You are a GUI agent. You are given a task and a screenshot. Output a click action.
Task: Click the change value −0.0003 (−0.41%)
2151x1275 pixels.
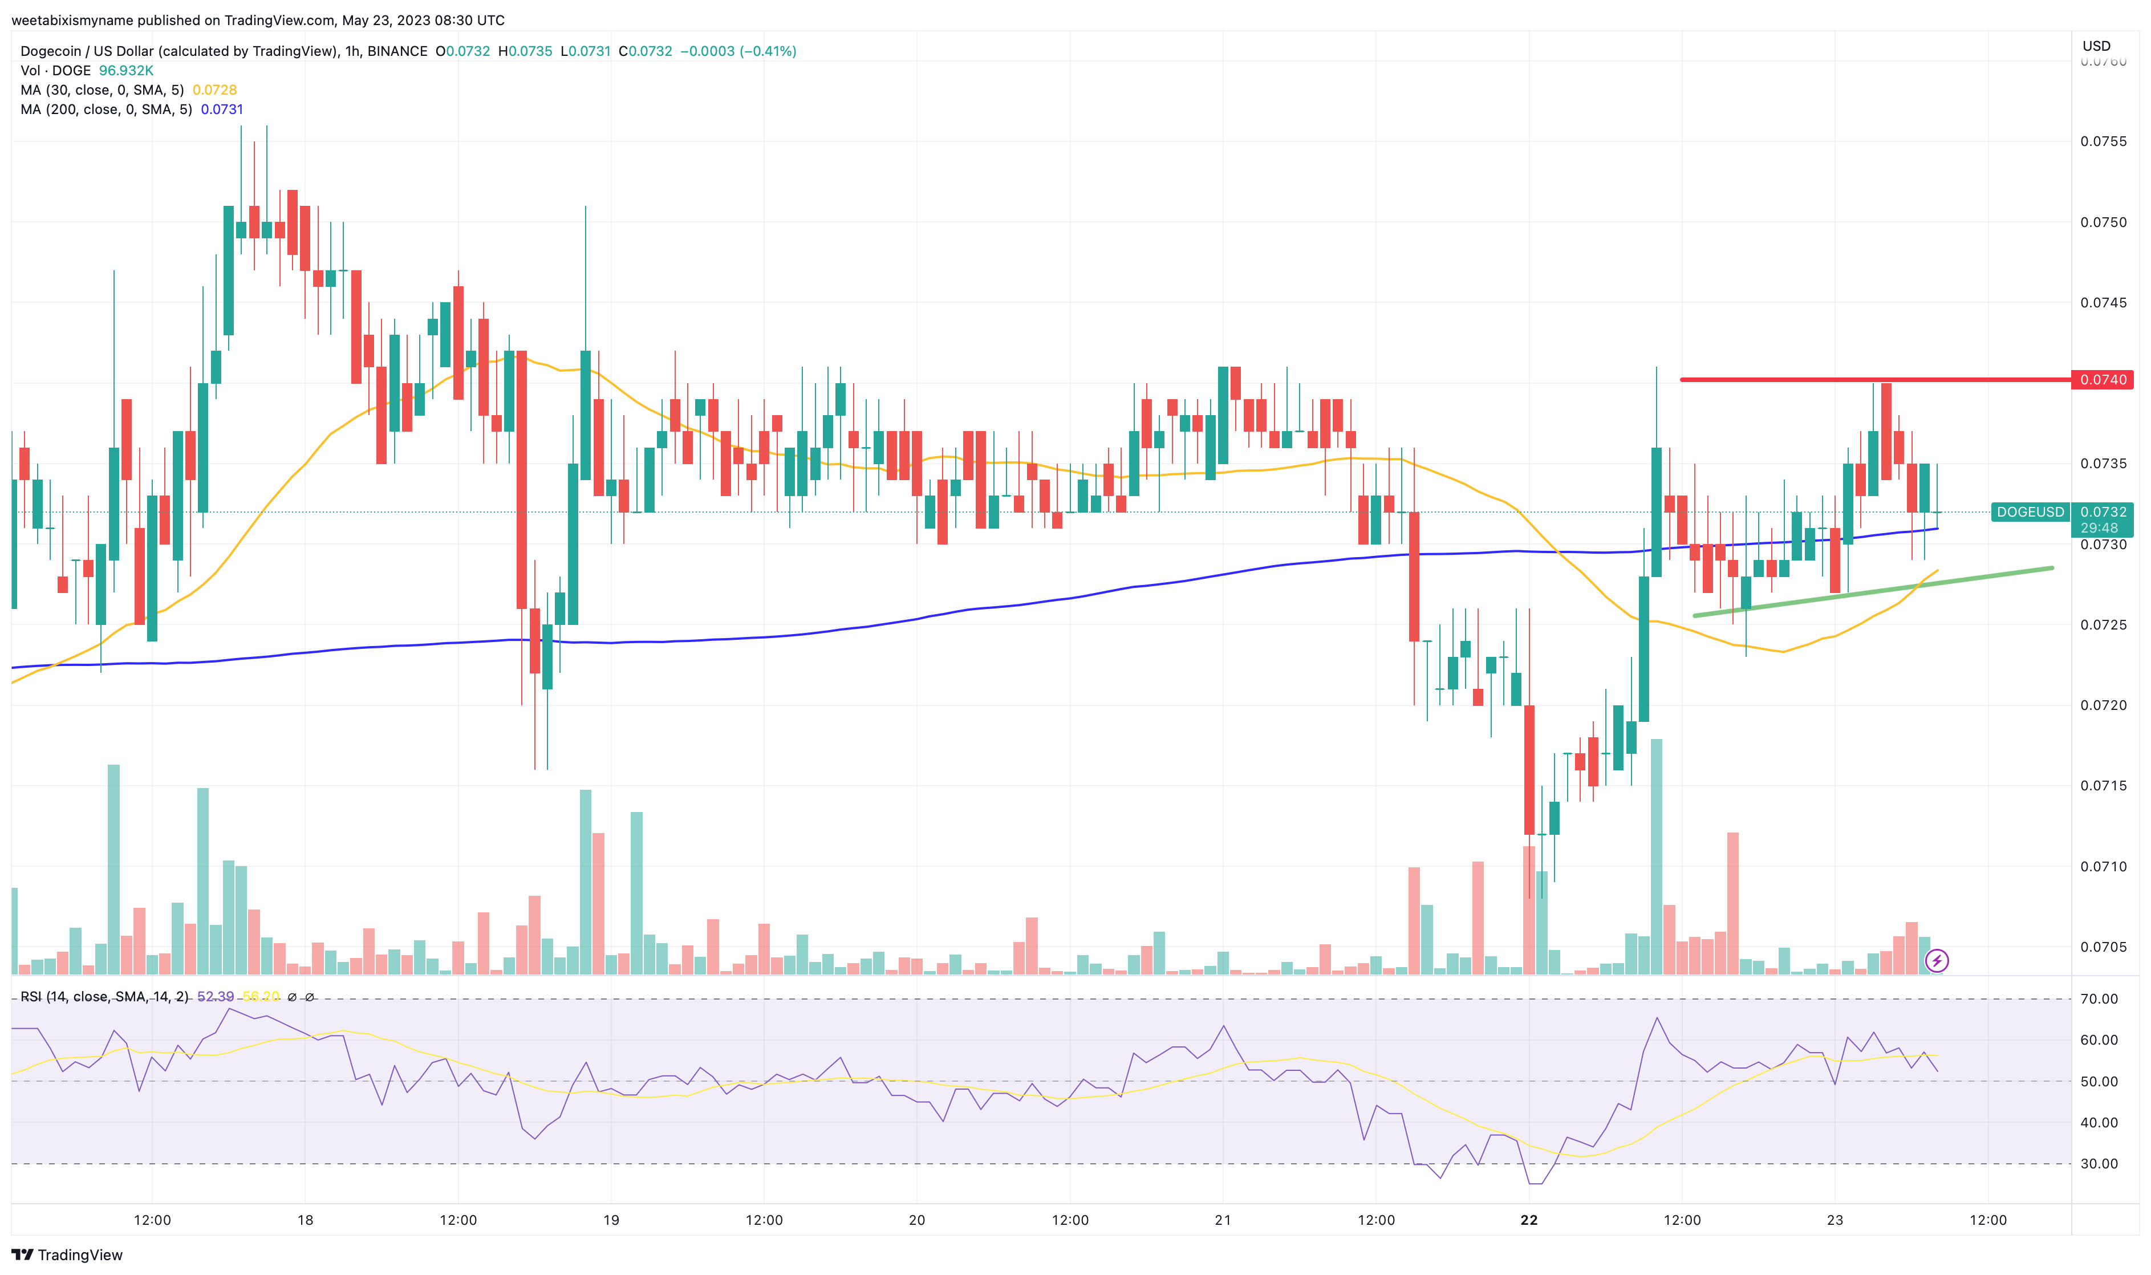click(x=738, y=51)
